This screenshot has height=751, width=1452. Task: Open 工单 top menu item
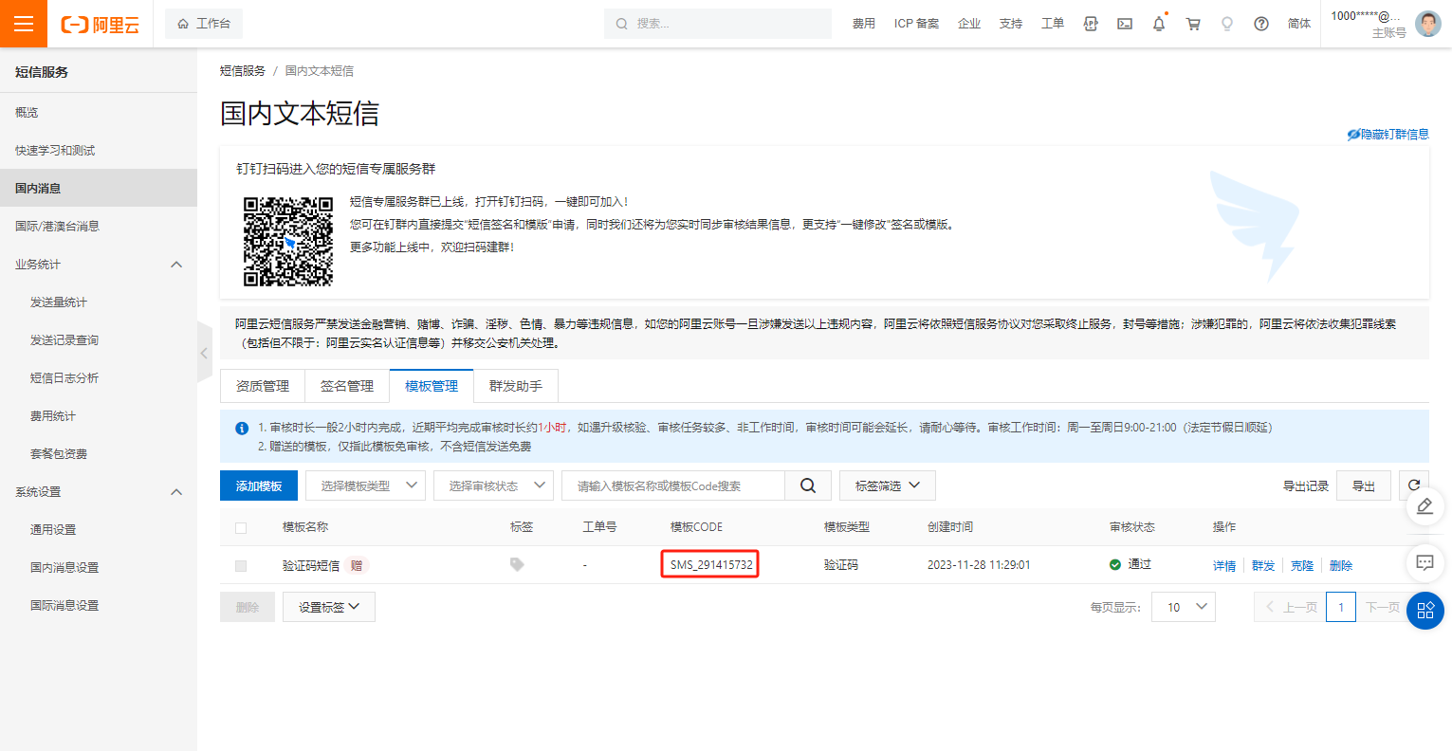[1053, 24]
